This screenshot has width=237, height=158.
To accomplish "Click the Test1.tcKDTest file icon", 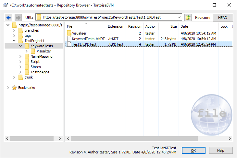I will [69, 44].
